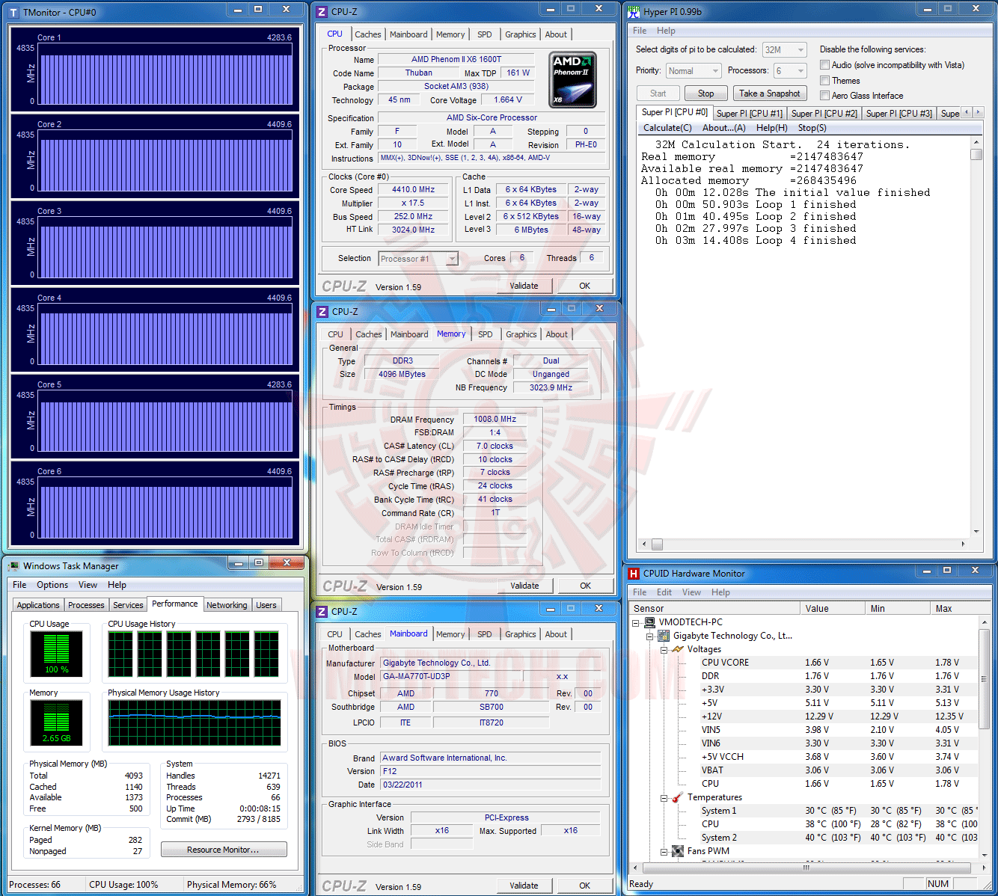Viewport: 998px width, 896px height.
Task: Open the Caches tab in the Memory CPU-Z window
Action: (369, 334)
